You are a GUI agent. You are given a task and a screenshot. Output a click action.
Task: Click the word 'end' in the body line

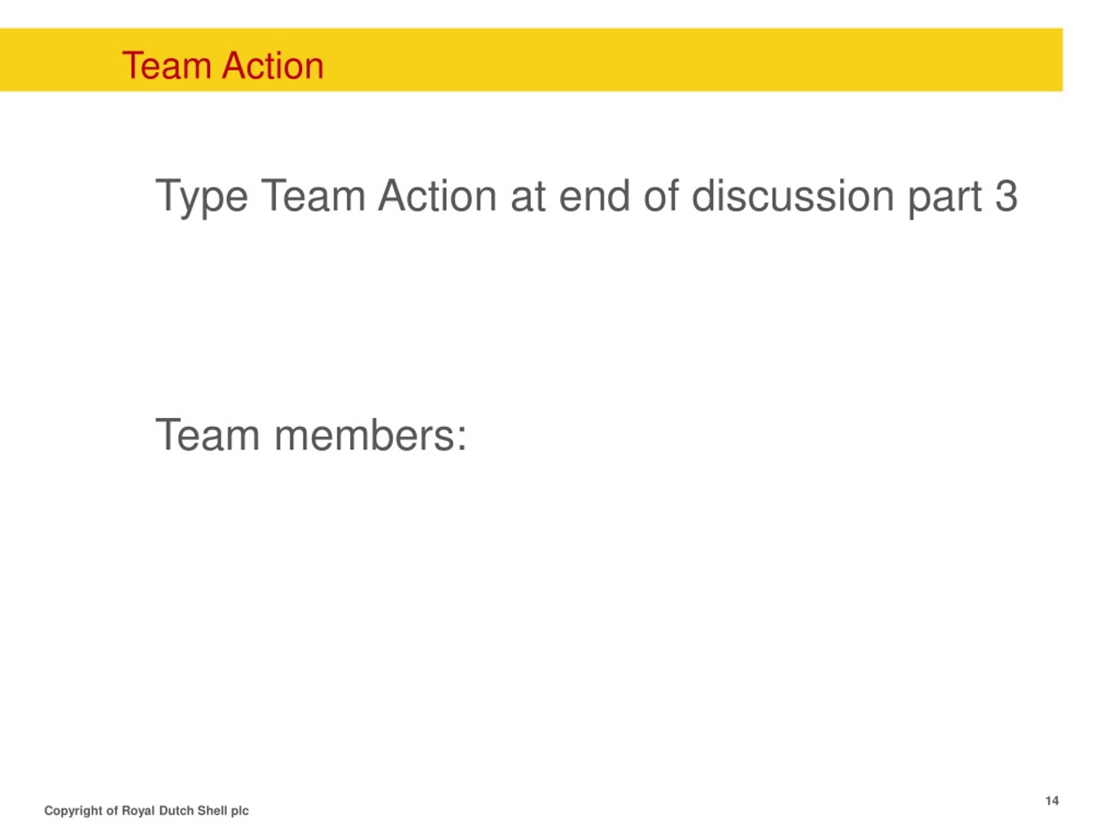pyautogui.click(x=595, y=196)
